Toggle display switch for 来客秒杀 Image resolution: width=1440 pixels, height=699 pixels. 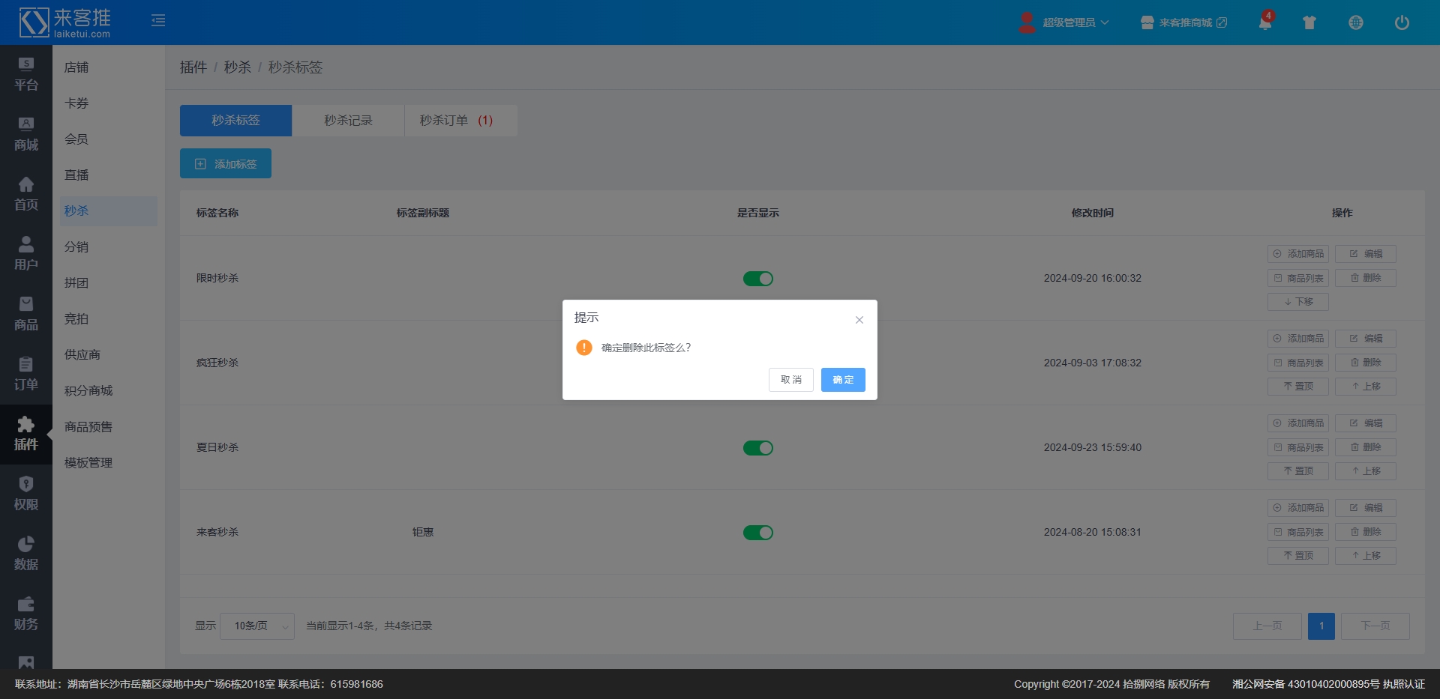(757, 533)
